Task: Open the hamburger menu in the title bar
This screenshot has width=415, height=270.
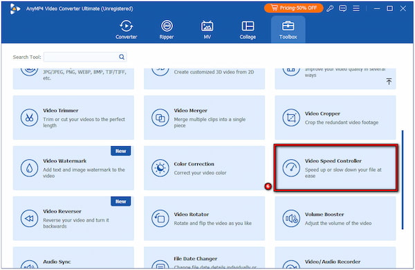Action: click(356, 8)
